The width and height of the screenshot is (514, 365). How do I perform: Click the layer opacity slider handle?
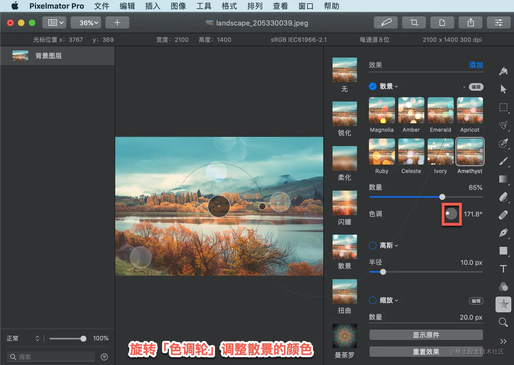(83, 338)
